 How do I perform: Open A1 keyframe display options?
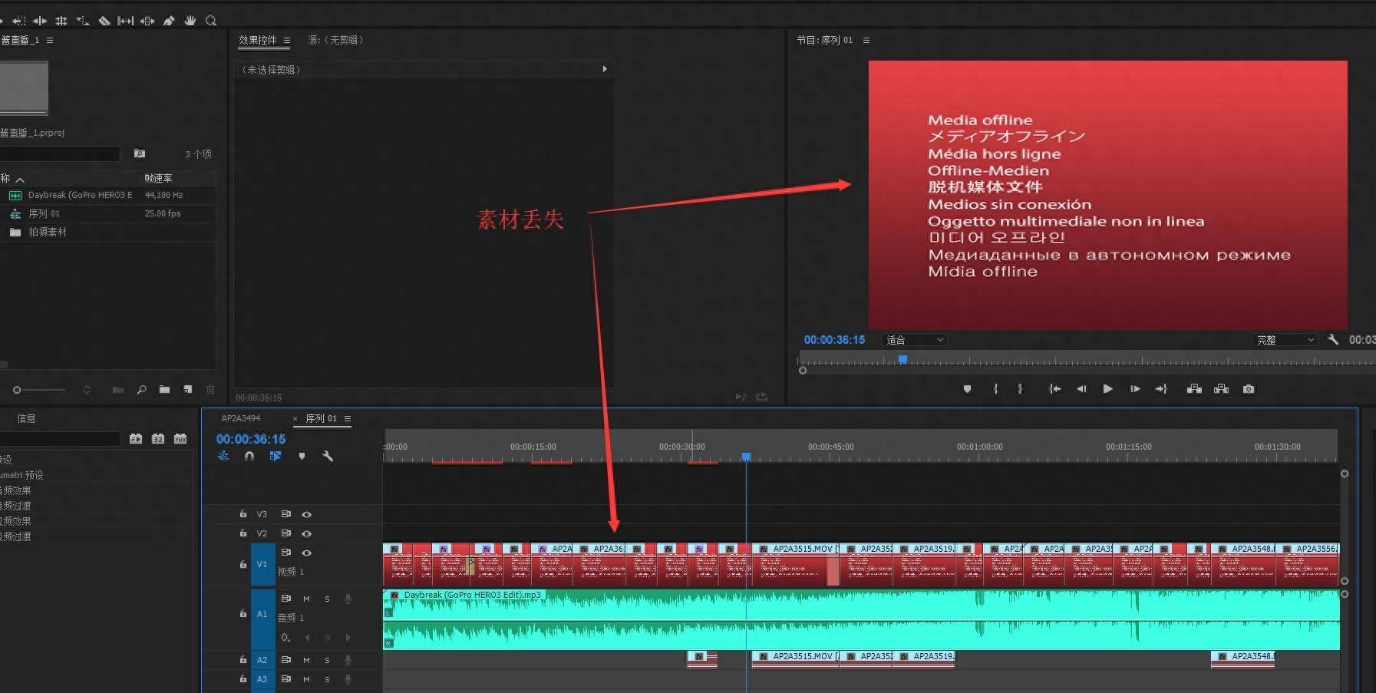coord(285,637)
